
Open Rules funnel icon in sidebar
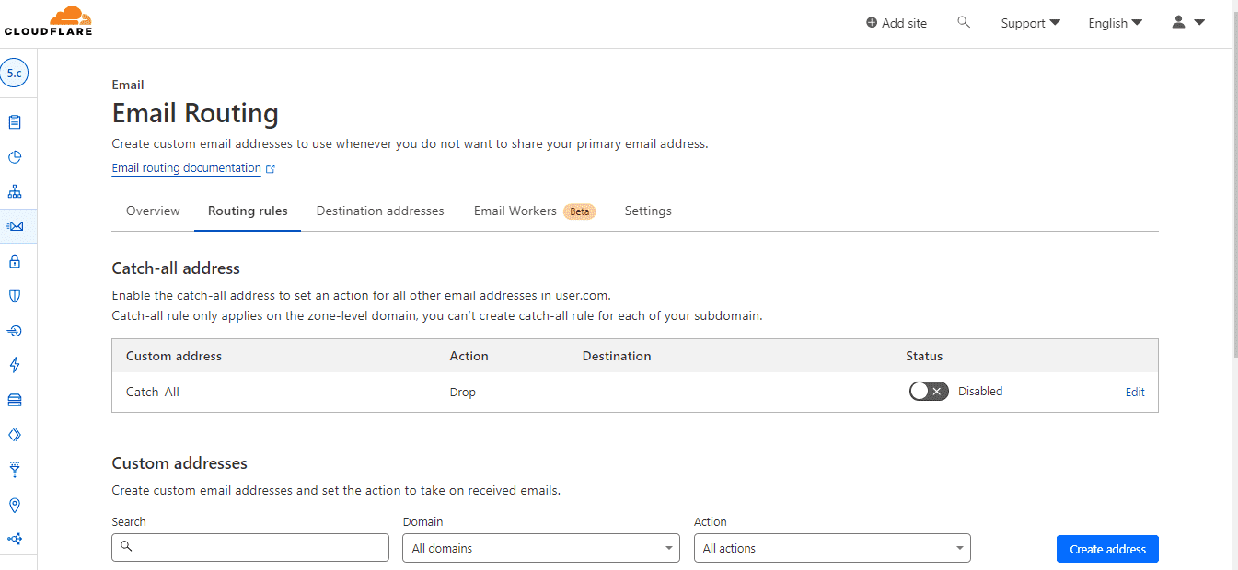[15, 470]
